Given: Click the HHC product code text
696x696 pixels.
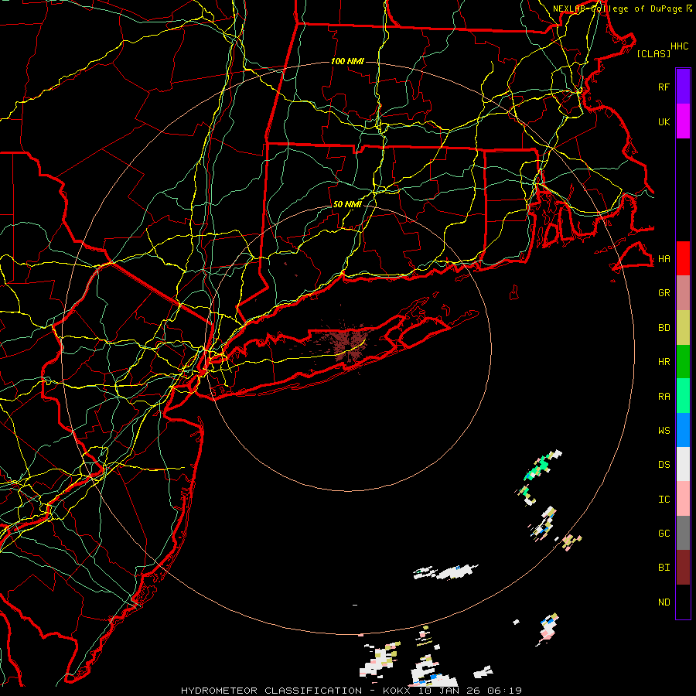Looking at the screenshot, I should click(680, 46).
